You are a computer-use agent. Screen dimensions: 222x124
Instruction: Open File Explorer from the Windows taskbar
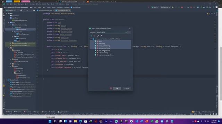(x=76, y=121)
